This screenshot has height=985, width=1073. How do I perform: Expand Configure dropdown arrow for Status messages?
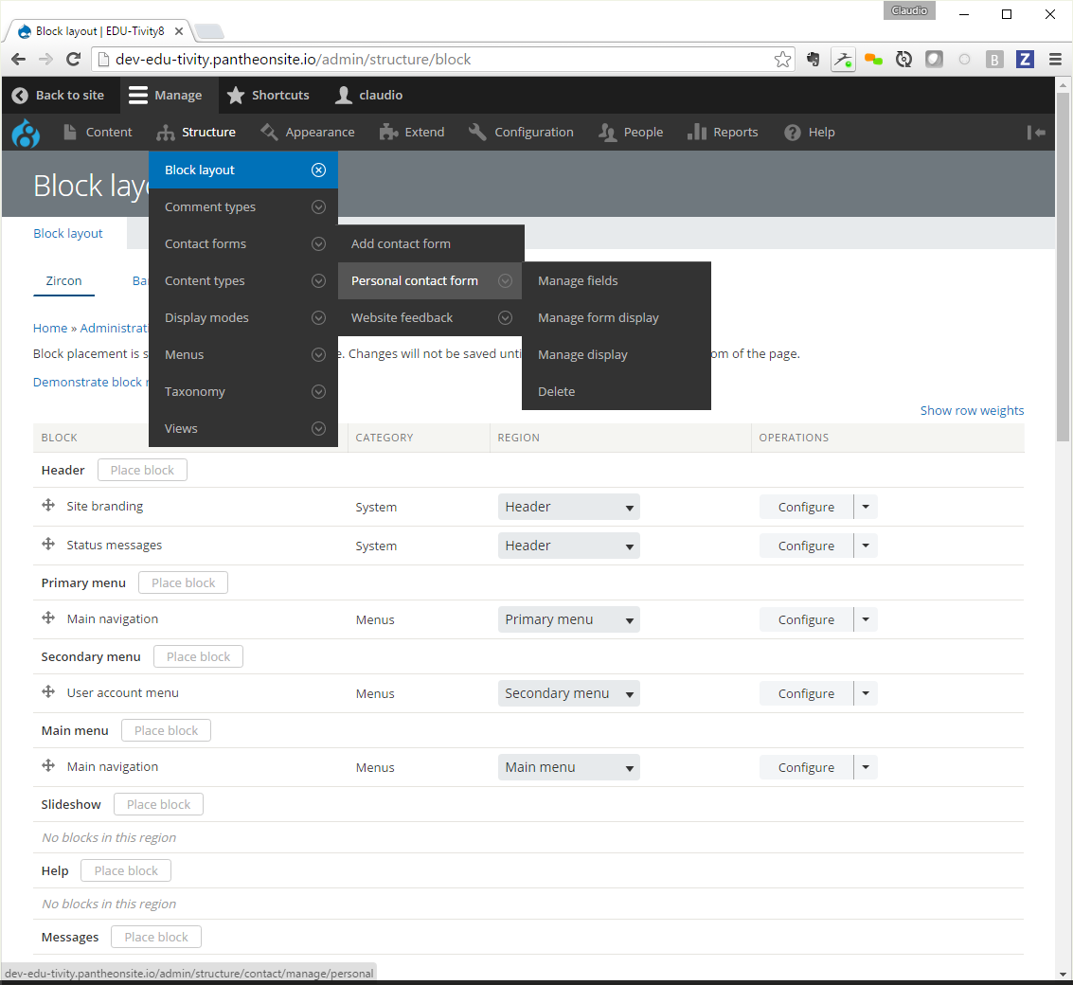pyautogui.click(x=866, y=546)
